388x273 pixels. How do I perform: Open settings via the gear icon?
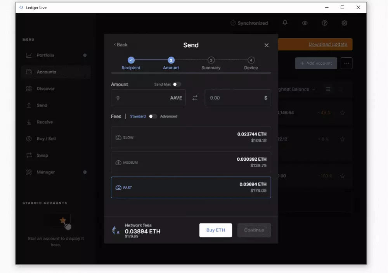345,23
